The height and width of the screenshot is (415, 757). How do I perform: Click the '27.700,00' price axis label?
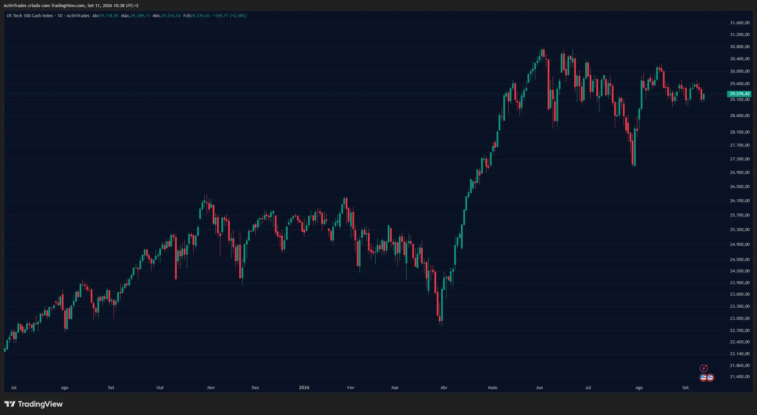[x=740, y=145]
